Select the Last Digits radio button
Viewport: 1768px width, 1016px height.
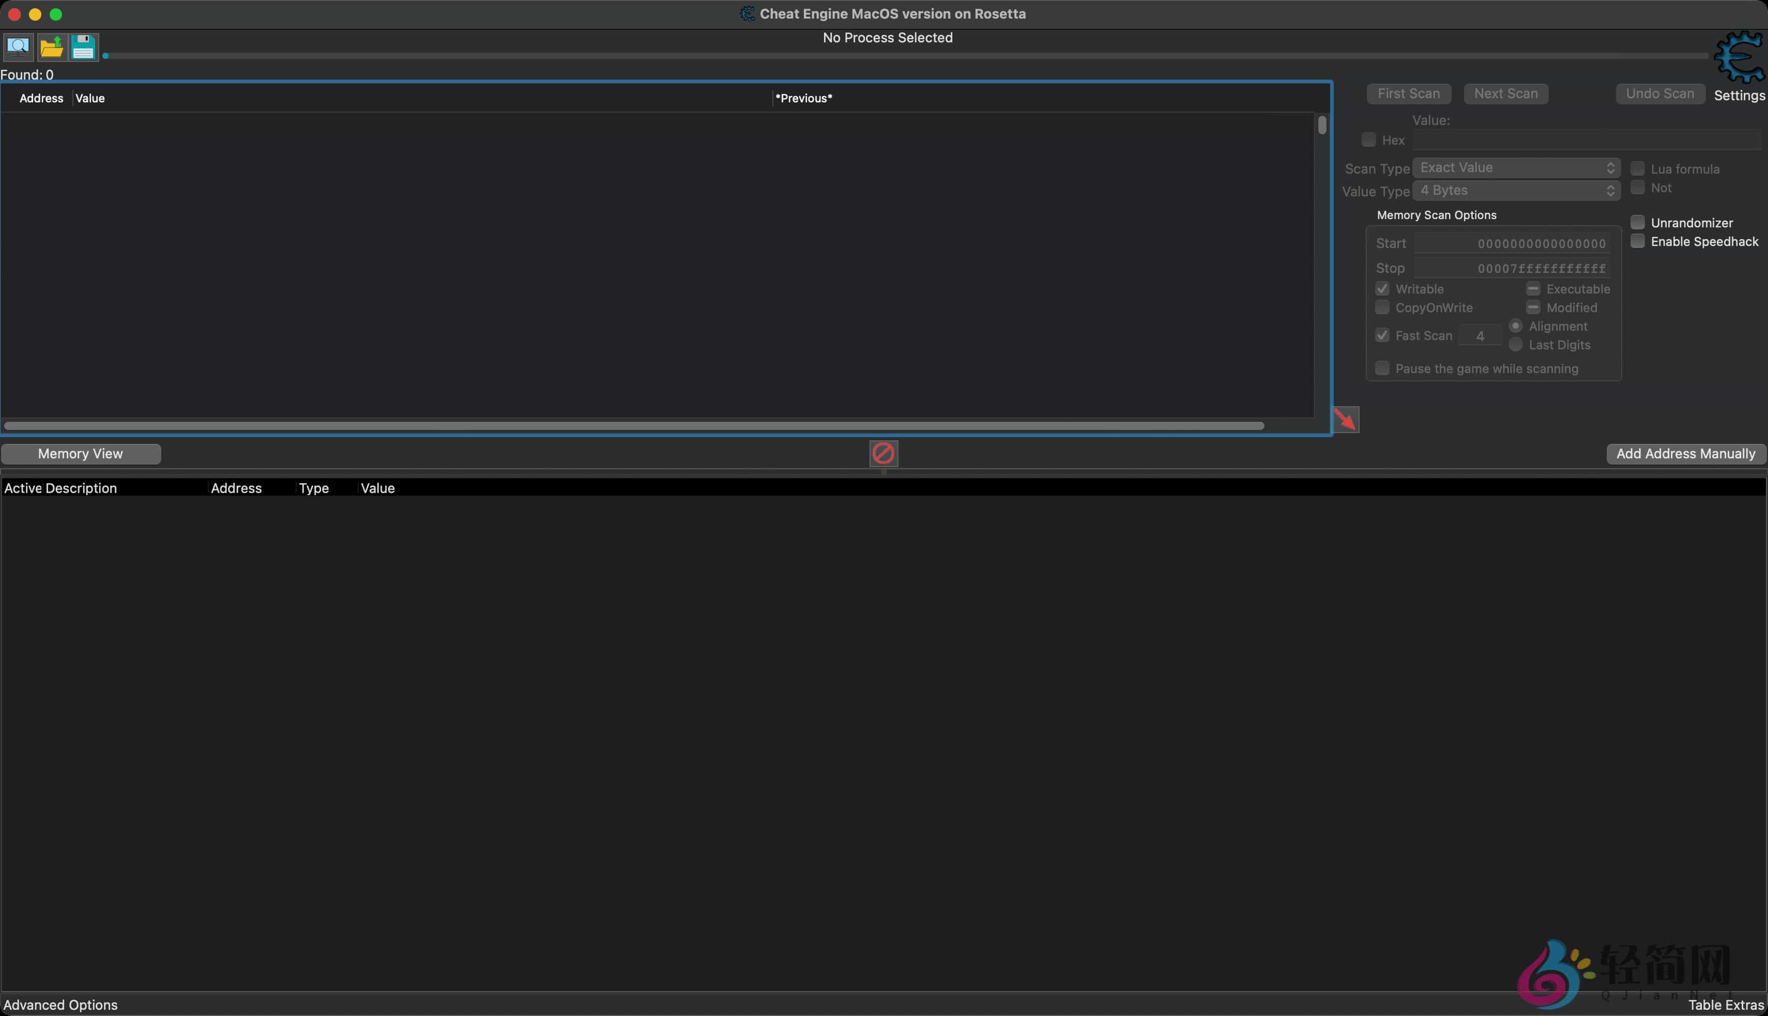1515,345
